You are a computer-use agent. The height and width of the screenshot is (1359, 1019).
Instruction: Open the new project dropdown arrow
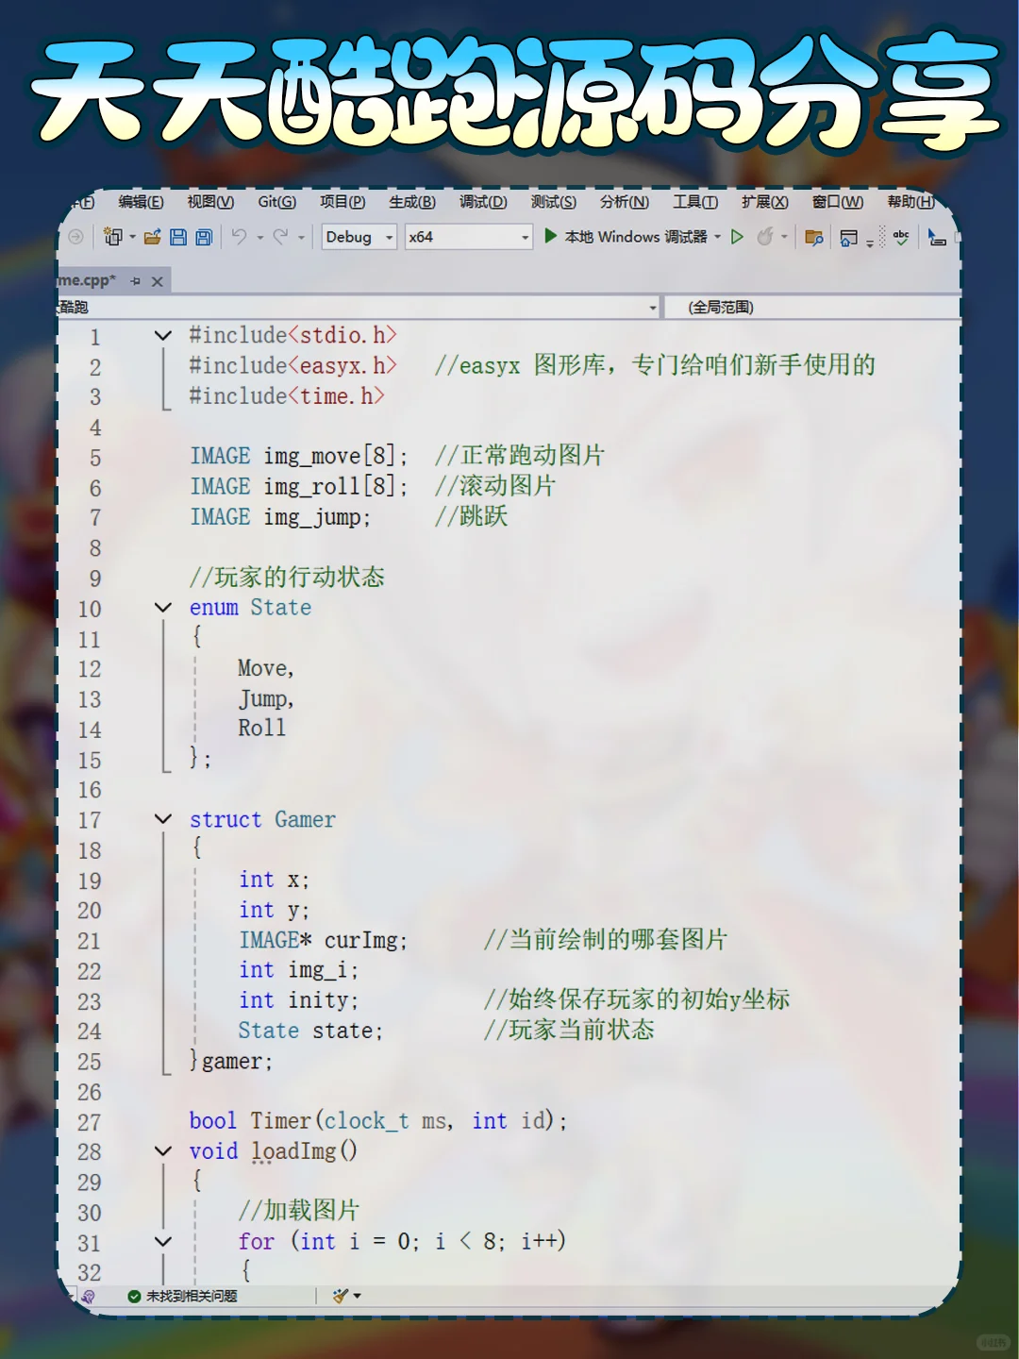(x=132, y=237)
